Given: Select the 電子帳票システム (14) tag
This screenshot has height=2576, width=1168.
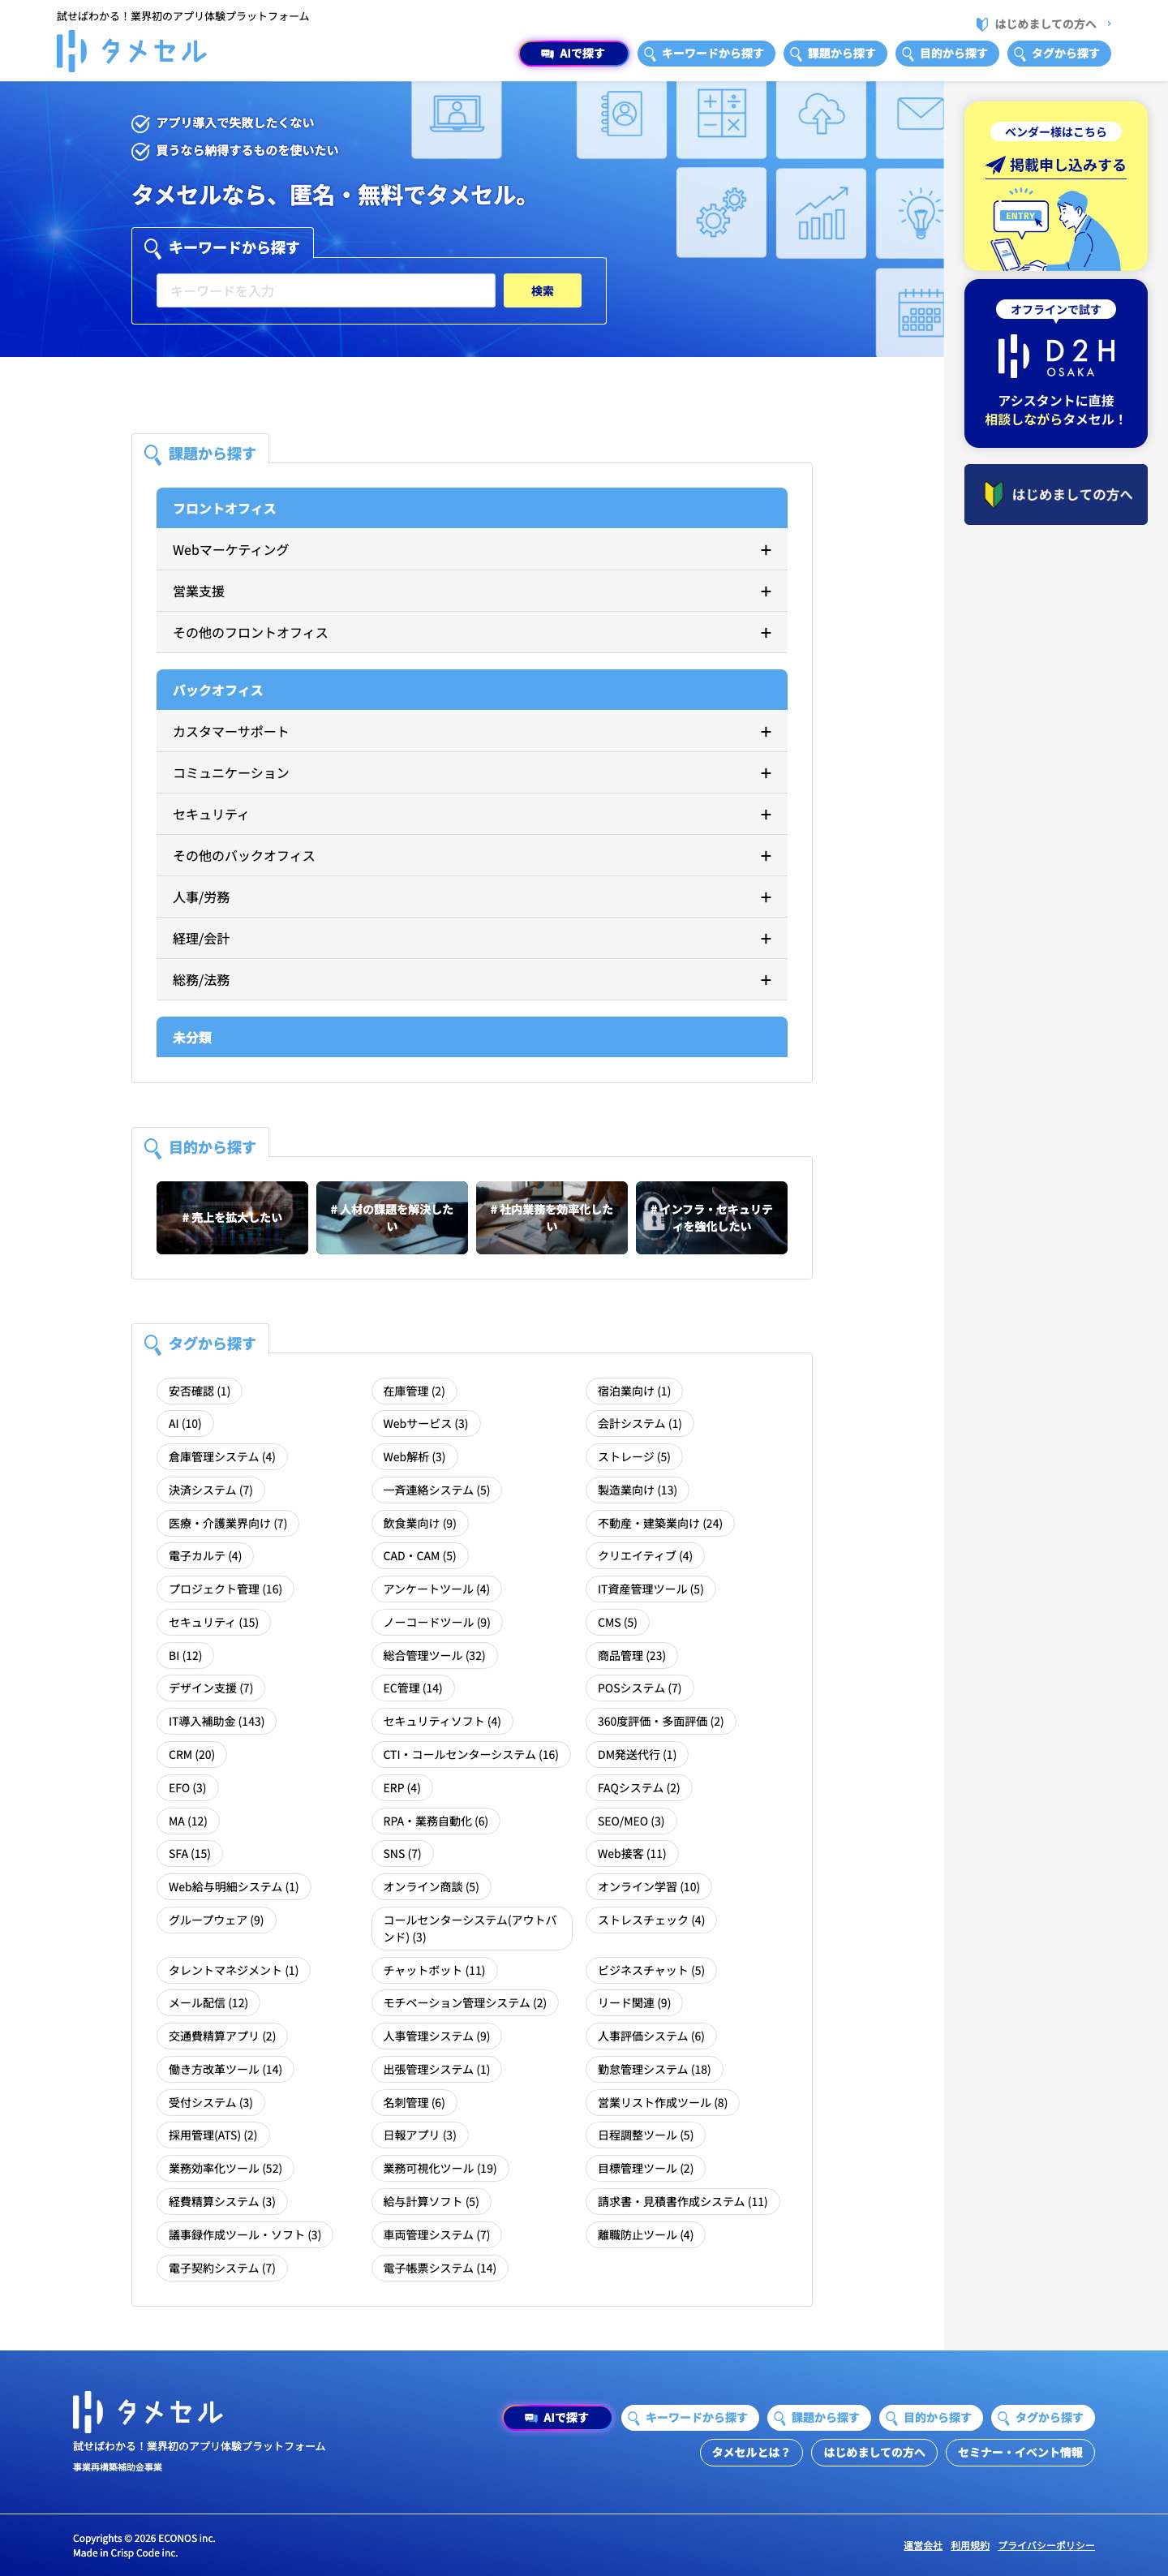Looking at the screenshot, I should coord(440,2268).
